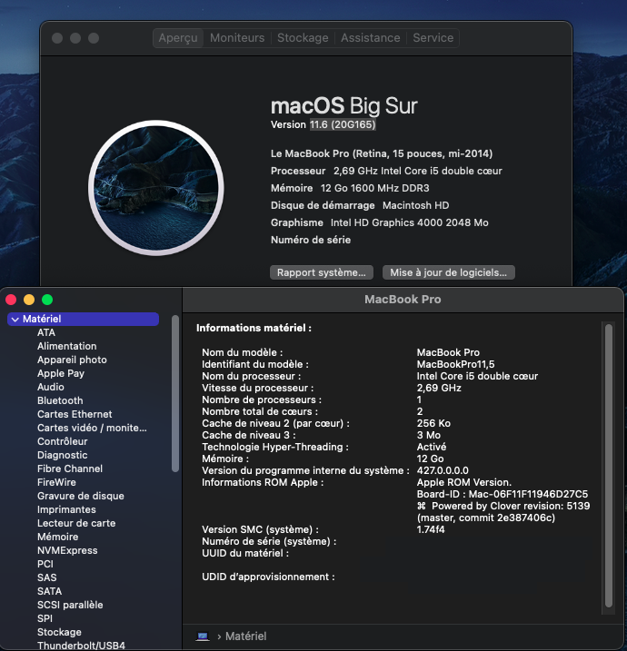627x651 pixels.
Task: Close System Information with red button
Action: (11, 300)
